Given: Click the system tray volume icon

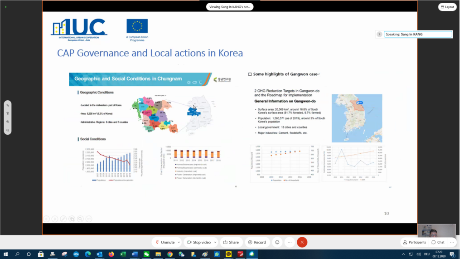Looking at the screenshot, I should pyautogui.click(x=418, y=254).
